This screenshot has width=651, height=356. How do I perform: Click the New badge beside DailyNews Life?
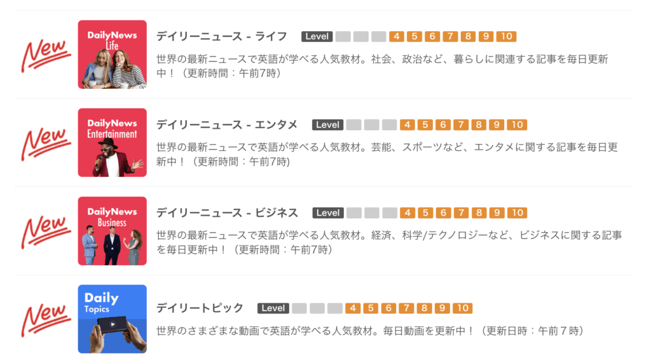pos(46,56)
